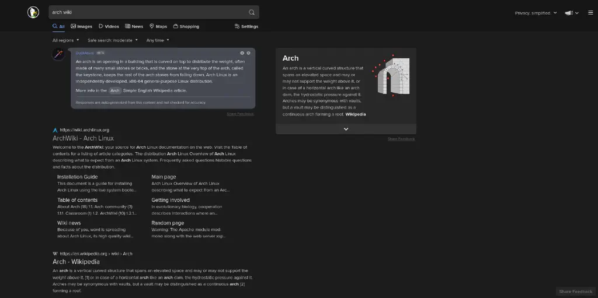Click the https://wiki.archlinux.org URL
Image resolution: width=598 pixels, height=298 pixels.
click(84, 130)
